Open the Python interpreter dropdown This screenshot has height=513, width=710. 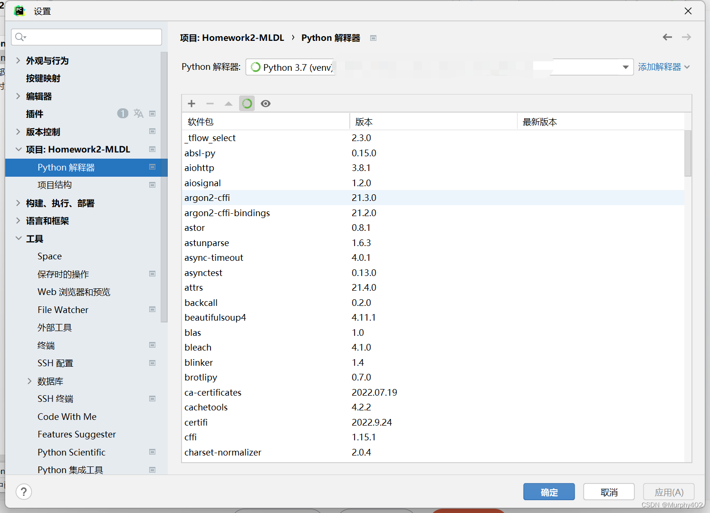pyautogui.click(x=625, y=67)
